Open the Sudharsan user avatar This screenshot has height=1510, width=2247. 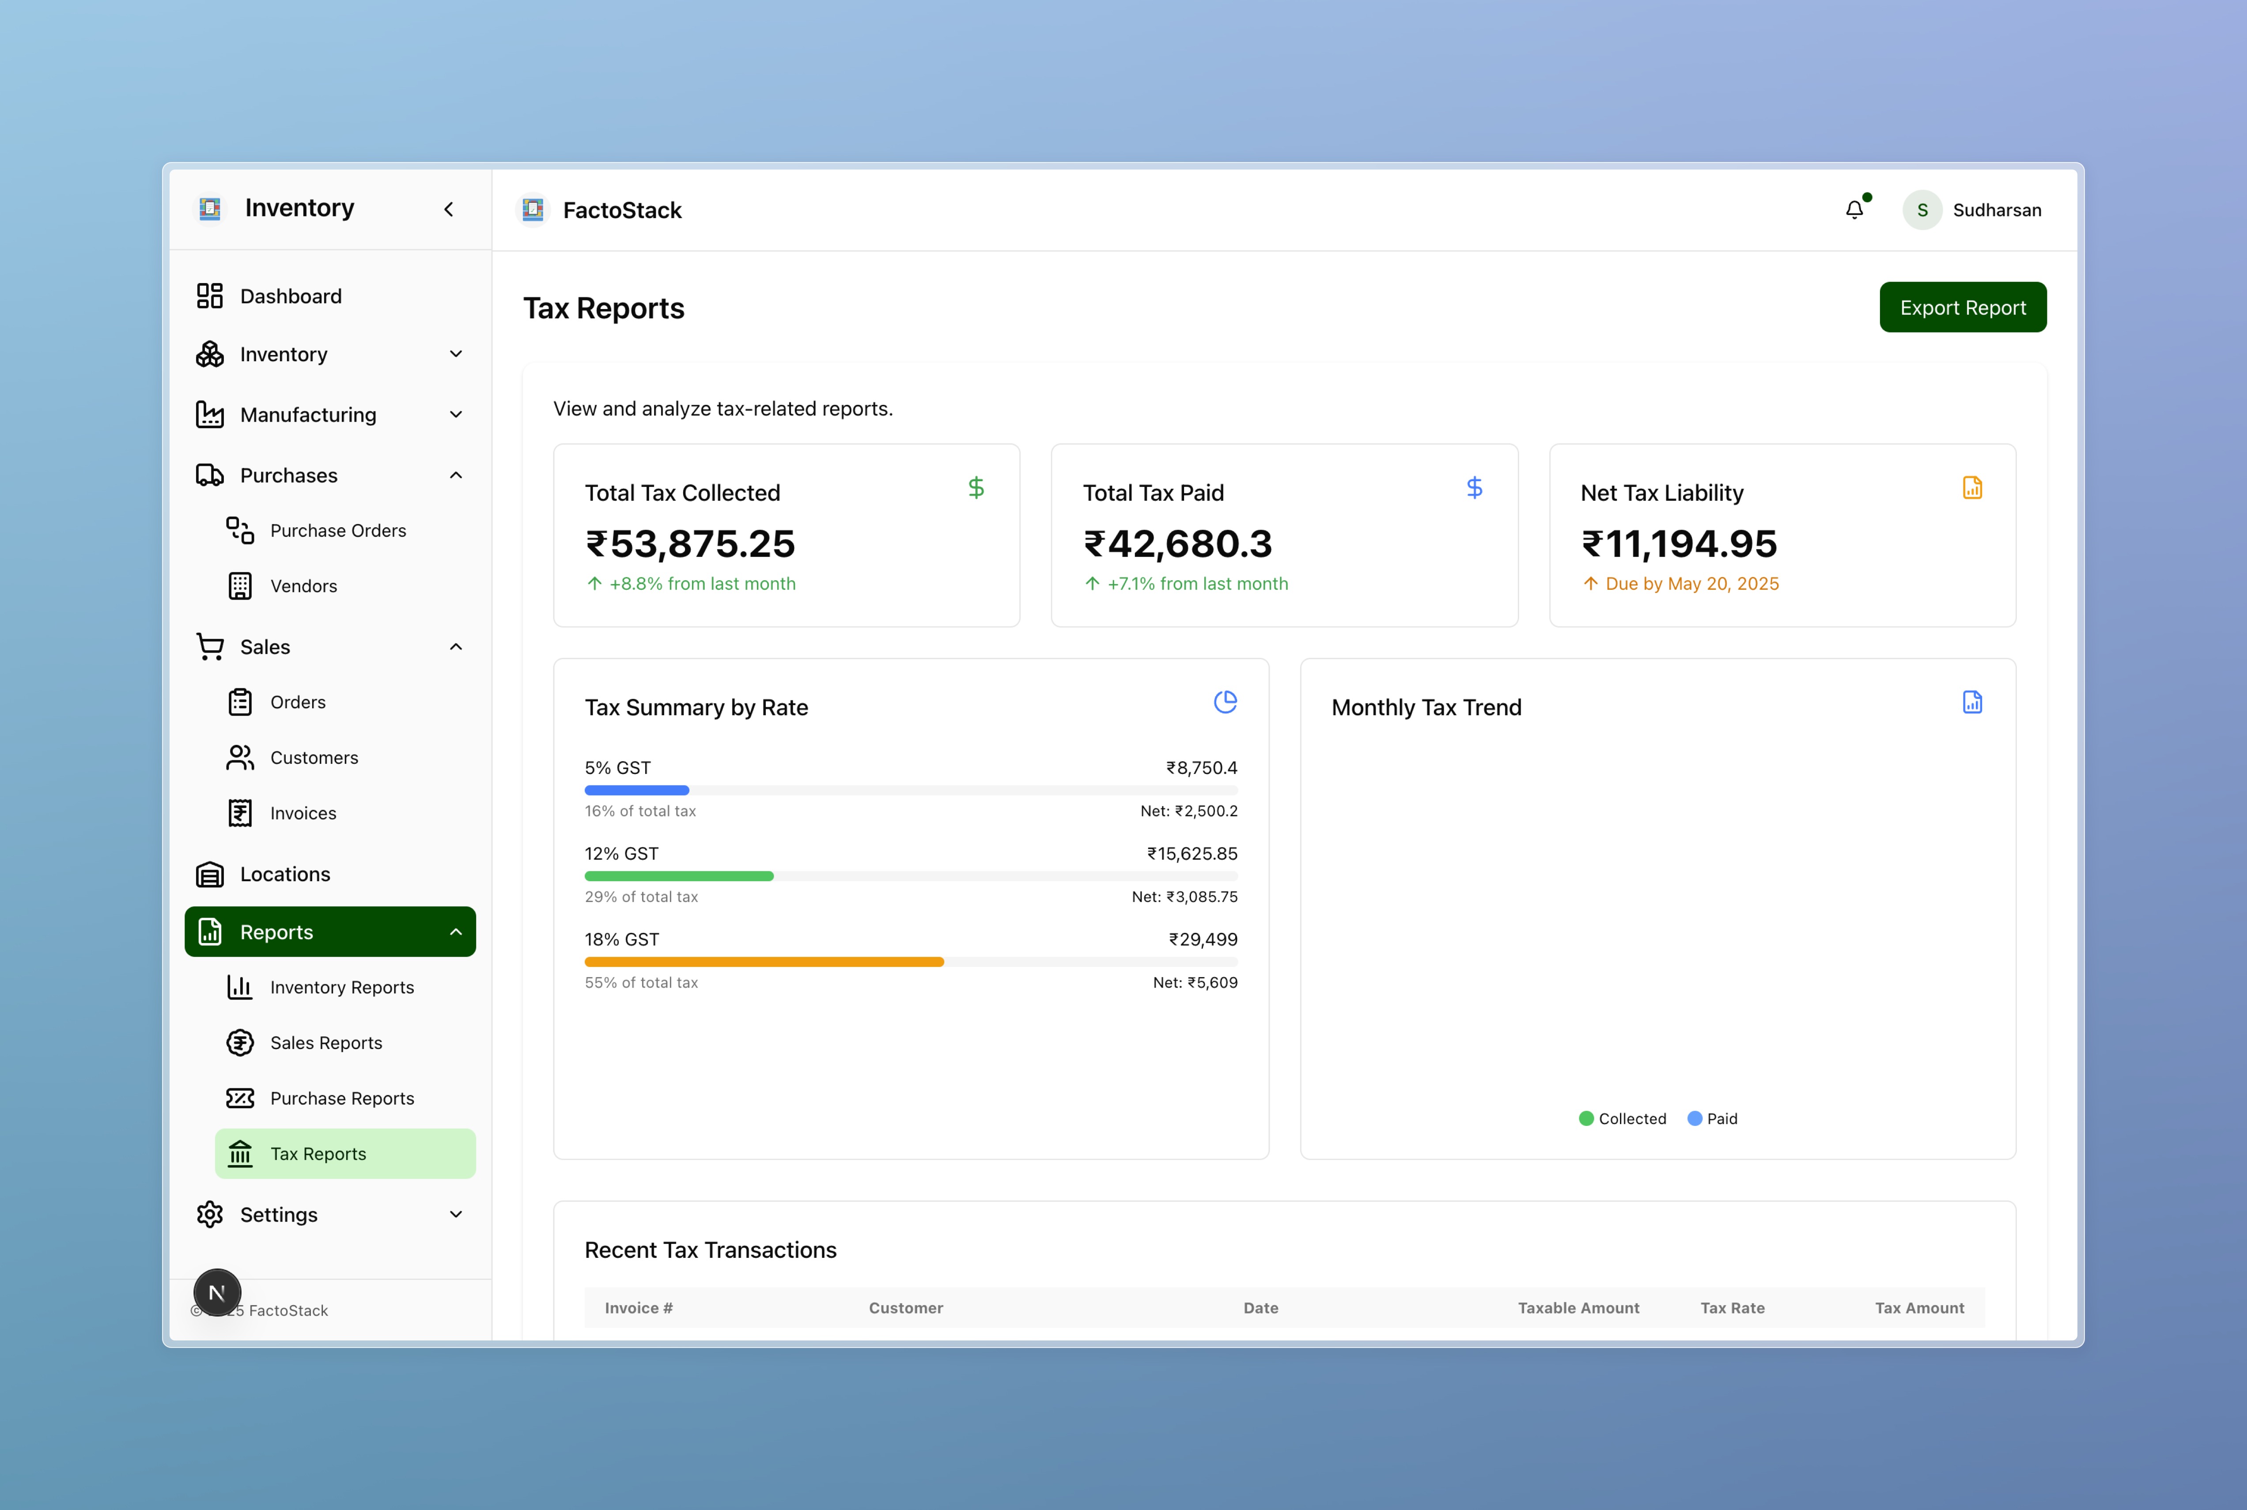coord(1922,210)
